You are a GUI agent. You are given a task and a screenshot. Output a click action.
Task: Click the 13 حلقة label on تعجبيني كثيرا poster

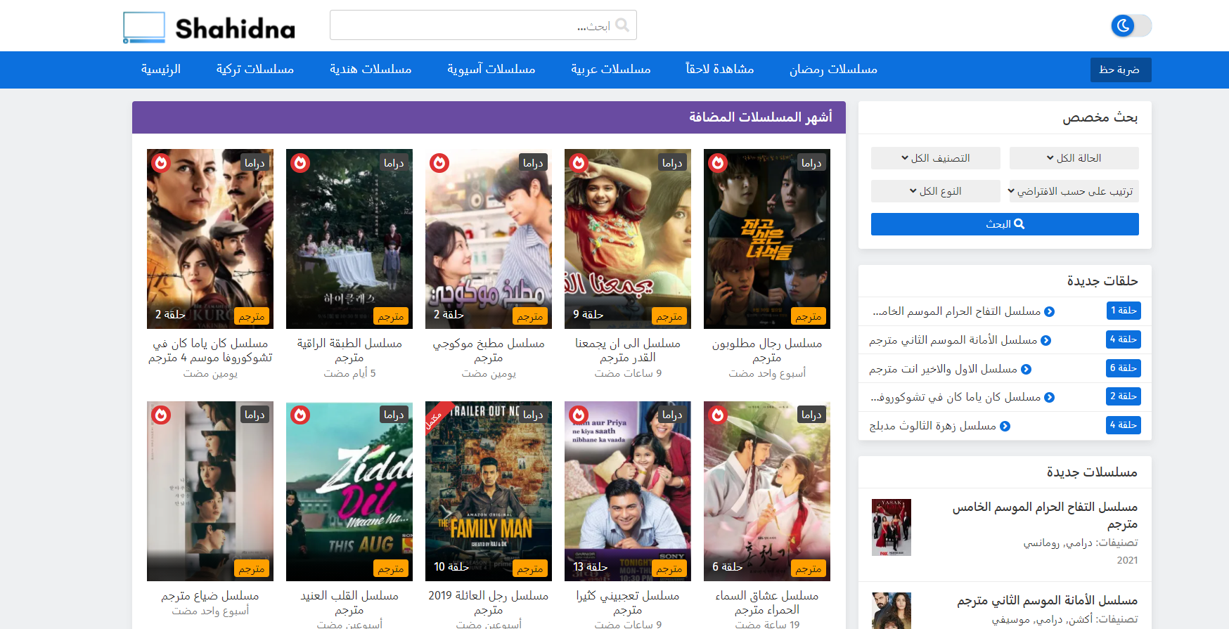pyautogui.click(x=591, y=566)
